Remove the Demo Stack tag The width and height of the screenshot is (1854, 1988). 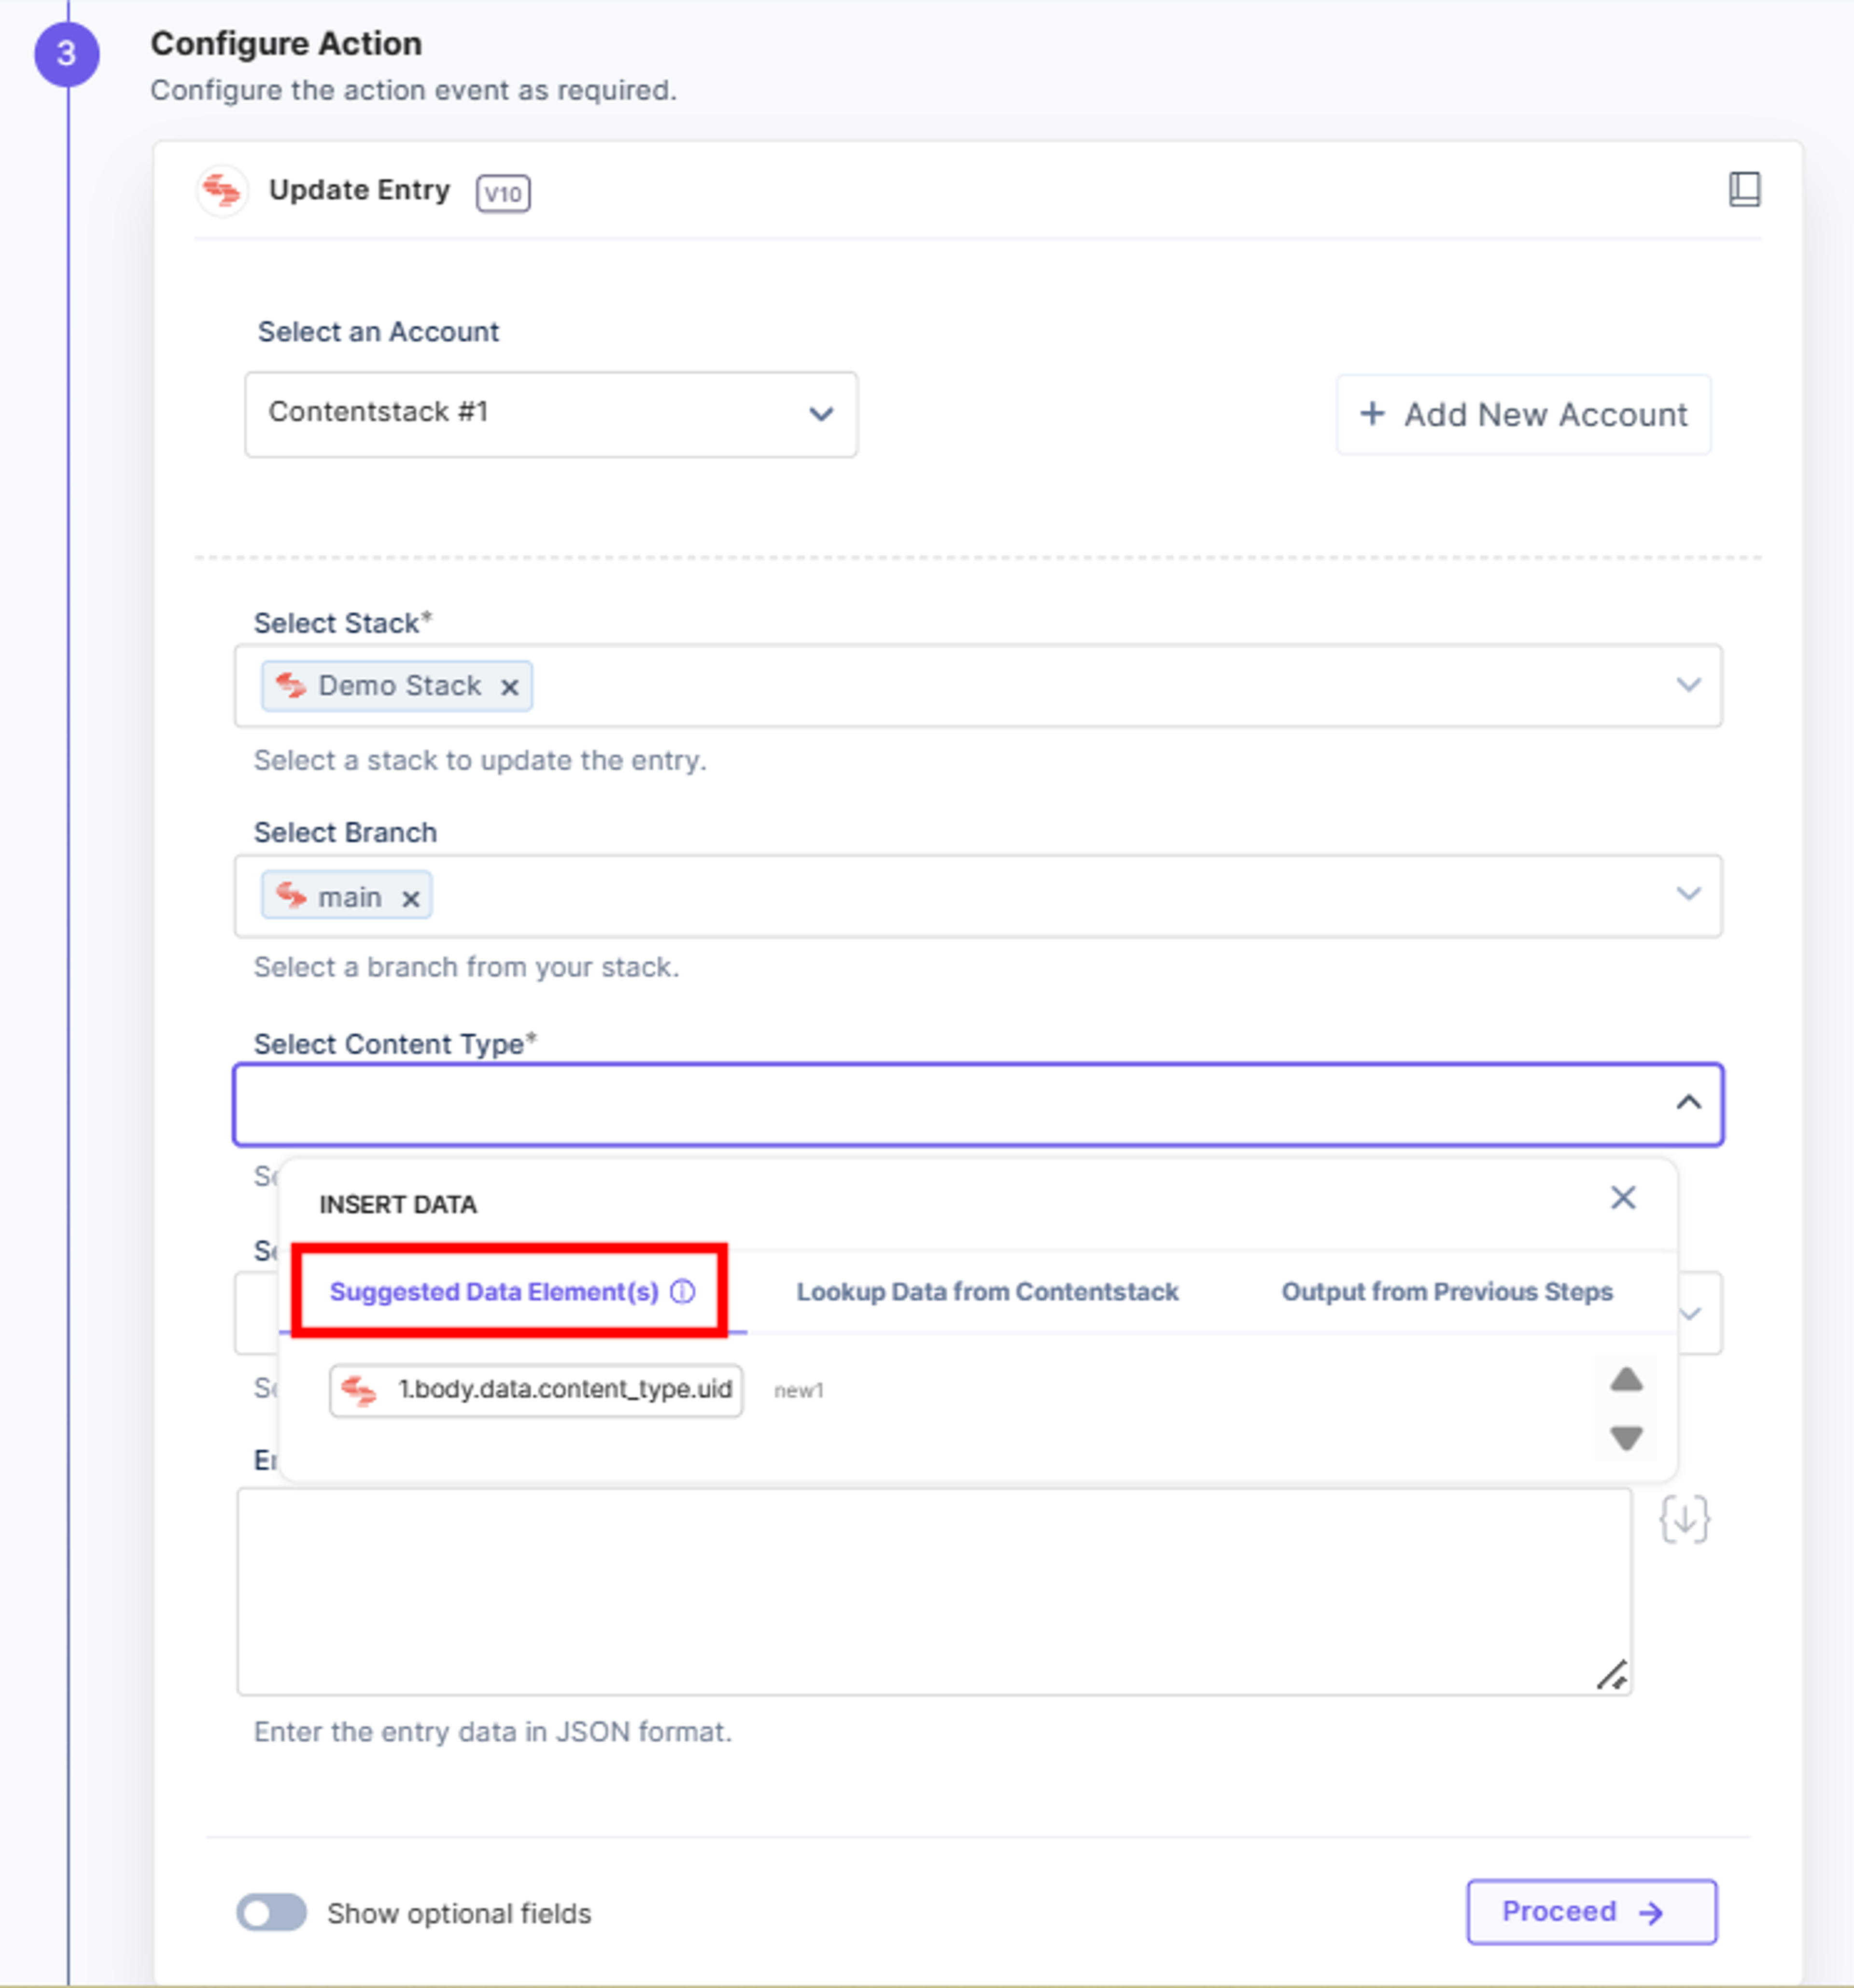(509, 687)
